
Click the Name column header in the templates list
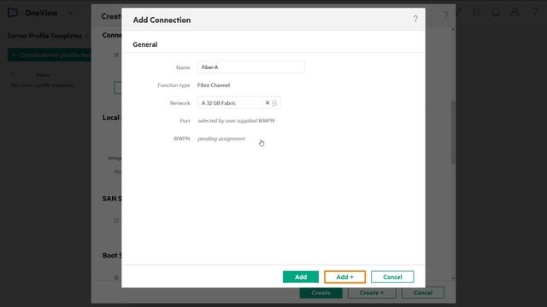43,75
